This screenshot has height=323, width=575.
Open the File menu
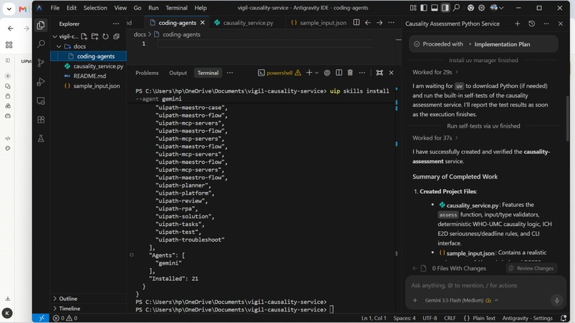[55, 8]
